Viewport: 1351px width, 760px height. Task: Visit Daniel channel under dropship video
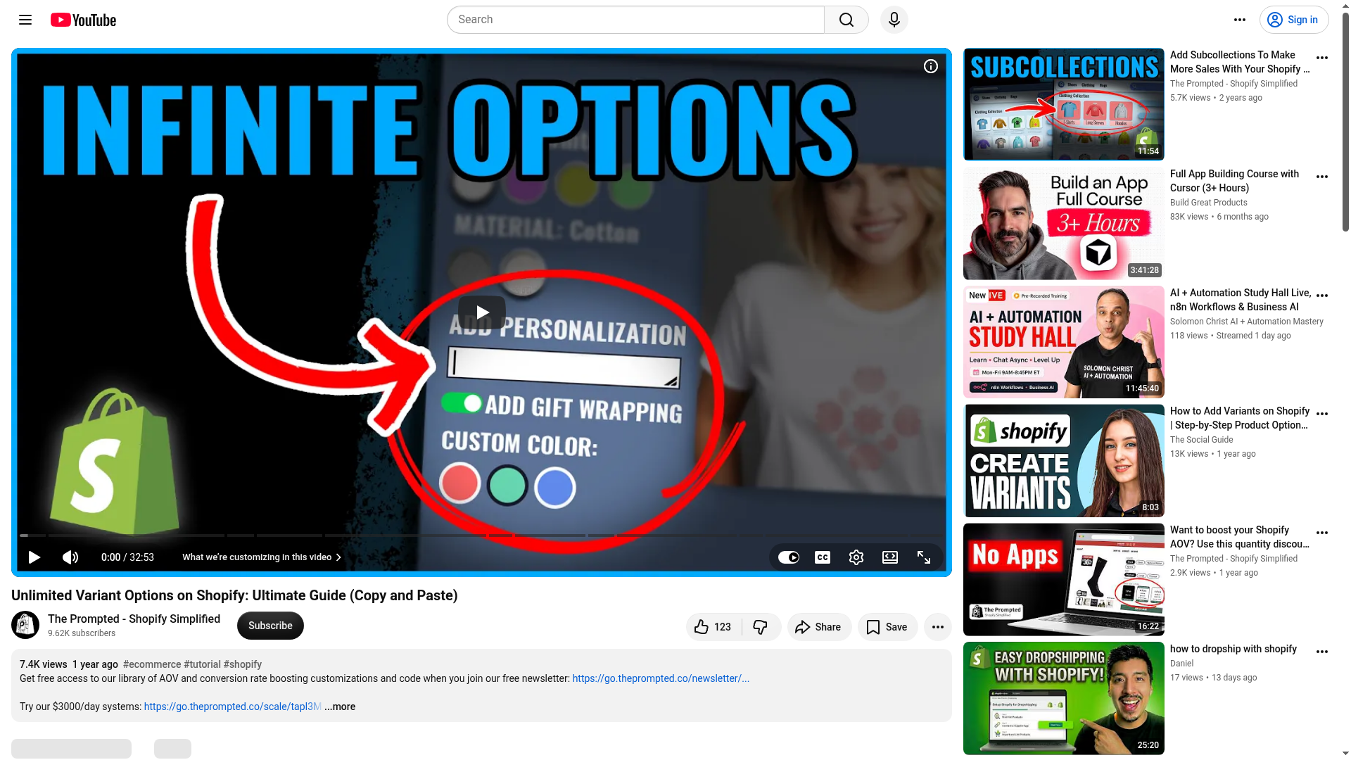[1182, 664]
